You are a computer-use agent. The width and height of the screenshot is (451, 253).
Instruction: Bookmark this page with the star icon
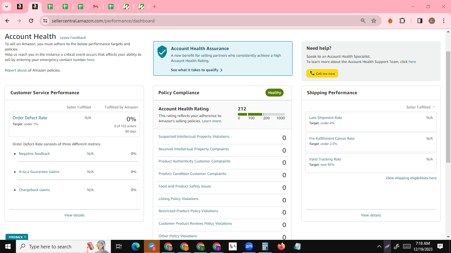(x=374, y=21)
